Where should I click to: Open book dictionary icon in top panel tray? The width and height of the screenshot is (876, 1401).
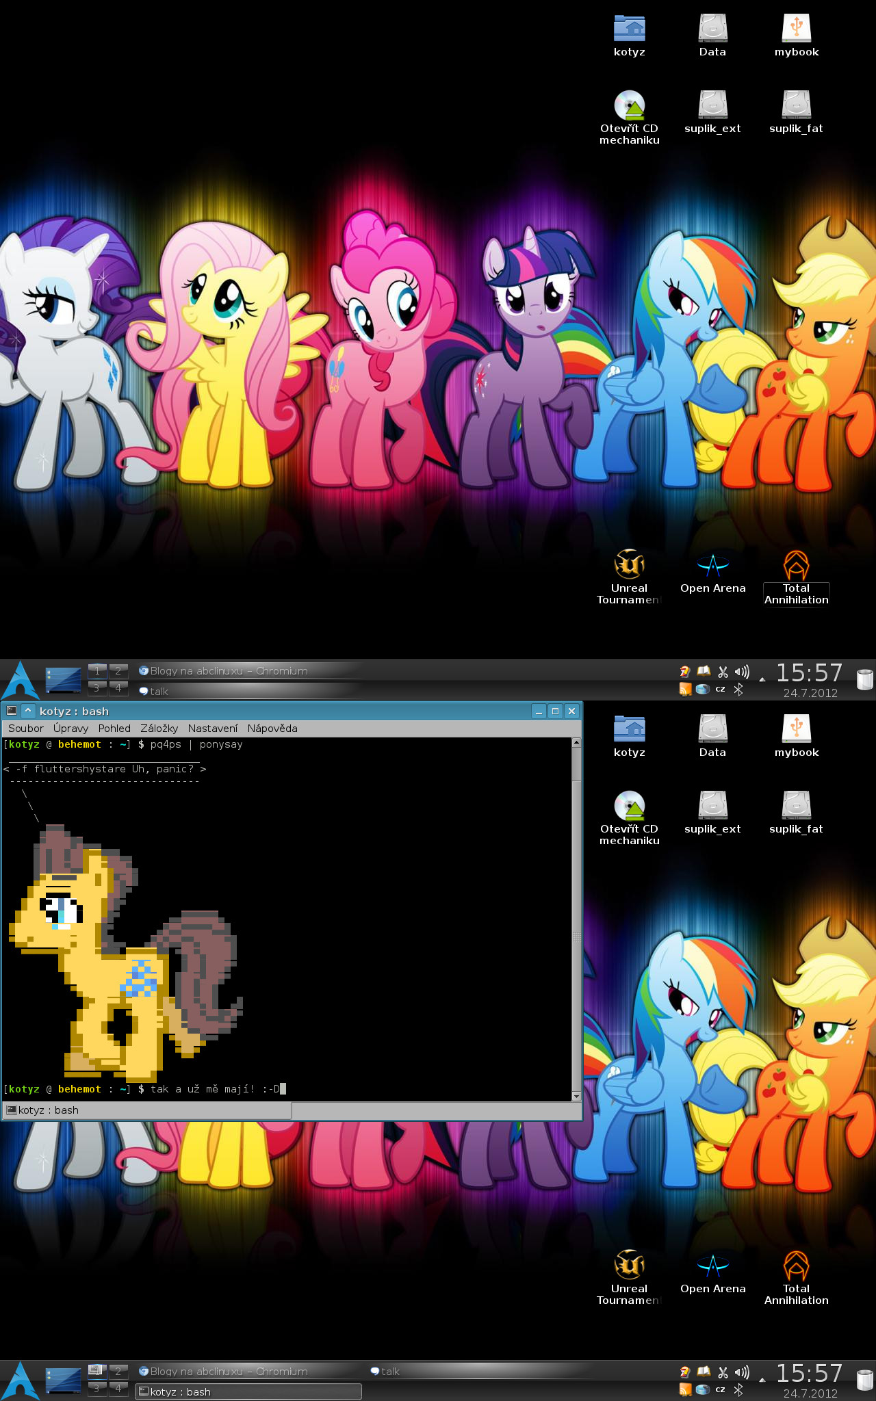click(x=704, y=672)
